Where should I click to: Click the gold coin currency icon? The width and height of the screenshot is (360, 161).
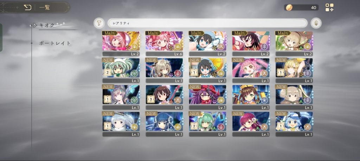(289, 8)
